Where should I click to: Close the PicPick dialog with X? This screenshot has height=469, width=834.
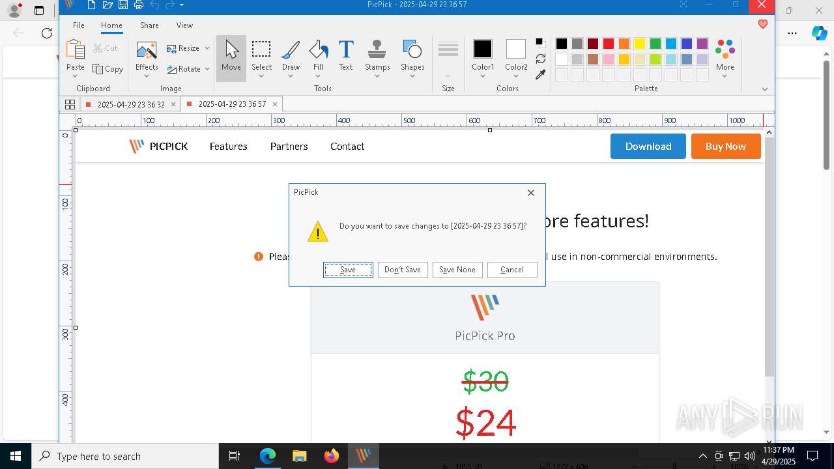tap(531, 193)
